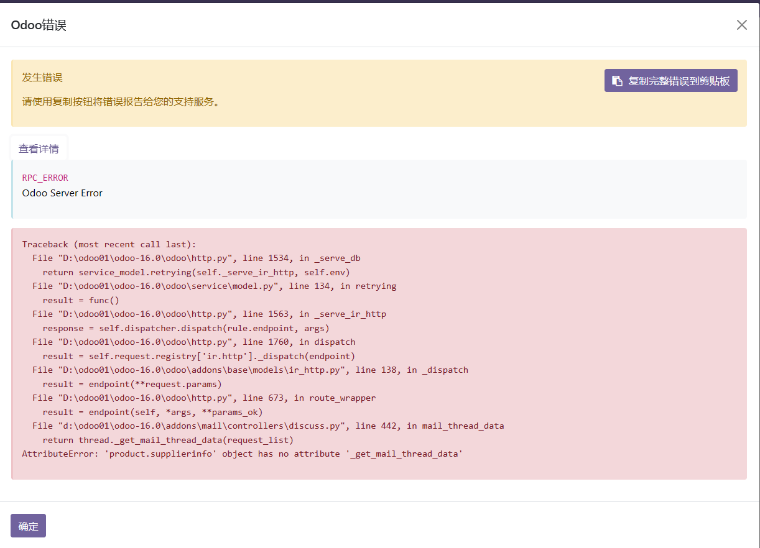Click the 'Traceback (most recent call last):' line

pos(109,244)
